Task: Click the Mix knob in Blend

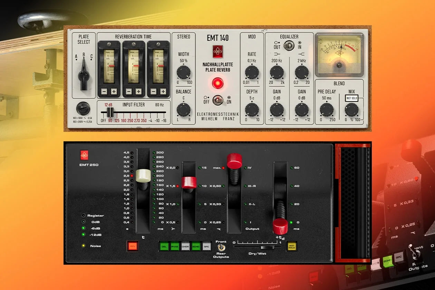Action: 351,109
